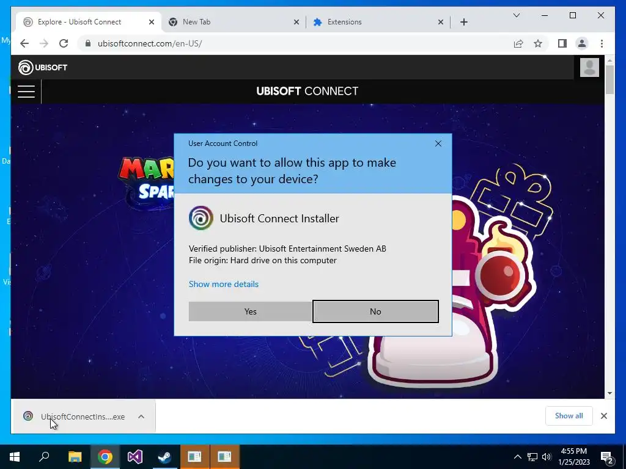Click UBISOFT CONNECT heading

click(x=307, y=92)
